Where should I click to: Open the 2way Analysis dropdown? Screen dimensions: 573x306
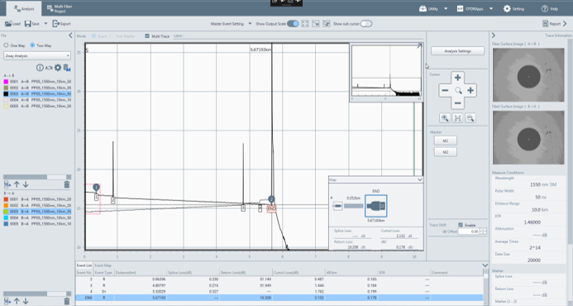[x=37, y=55]
